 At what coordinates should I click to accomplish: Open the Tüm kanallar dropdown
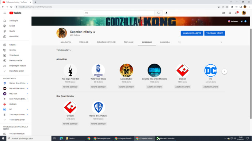coord(64,50)
